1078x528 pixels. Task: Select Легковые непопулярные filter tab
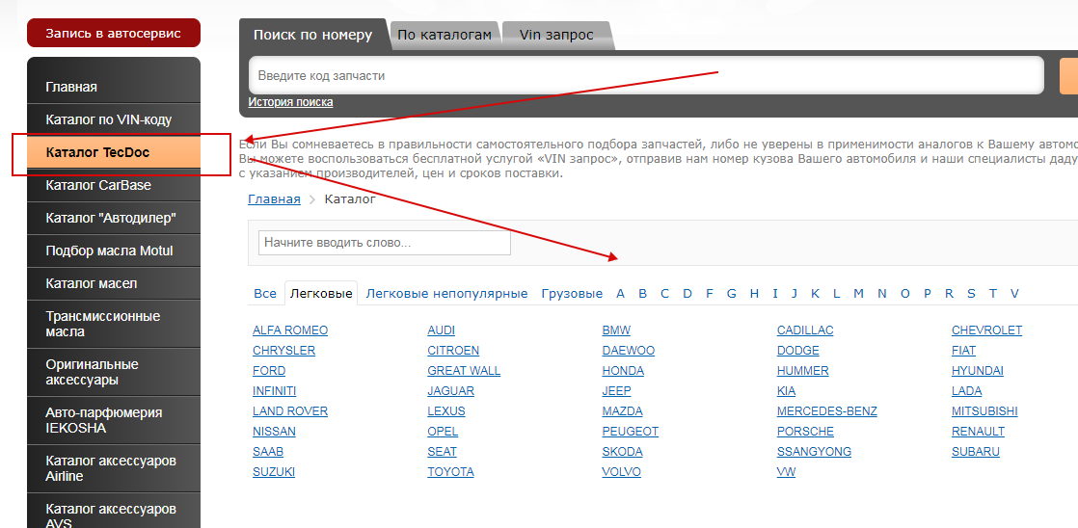coord(446,294)
